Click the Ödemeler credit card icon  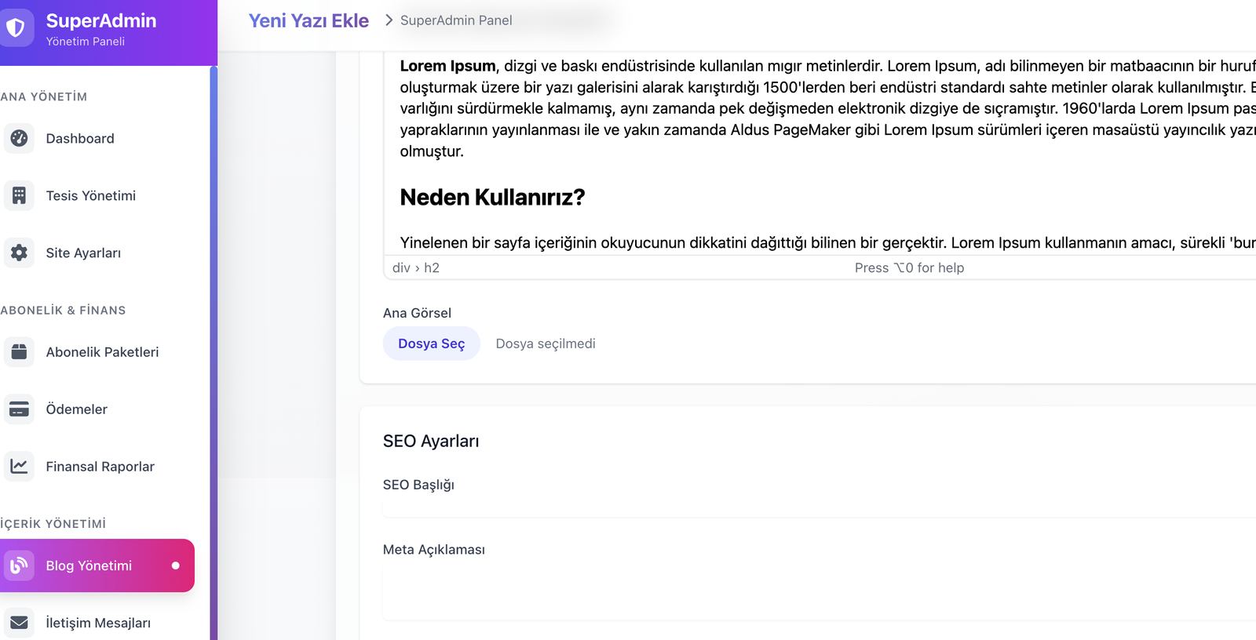[x=19, y=409]
